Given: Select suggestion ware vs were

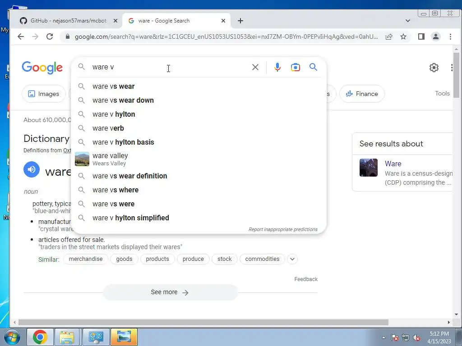Looking at the screenshot, I should [199, 204].
